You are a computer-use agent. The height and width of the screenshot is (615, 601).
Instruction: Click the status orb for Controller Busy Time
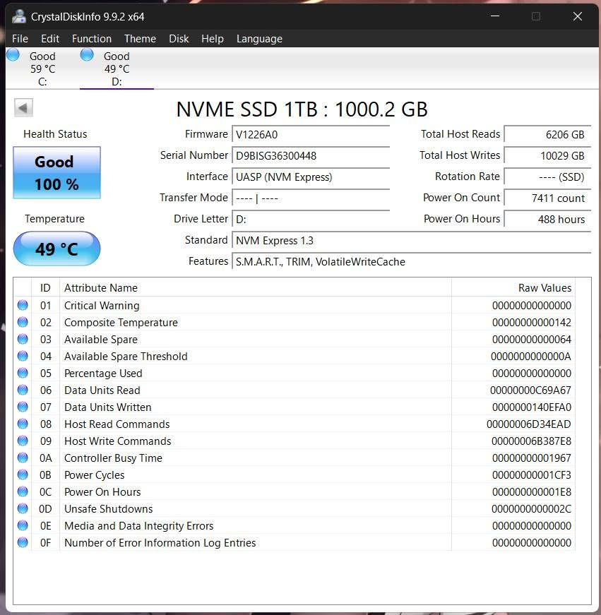pos(23,458)
